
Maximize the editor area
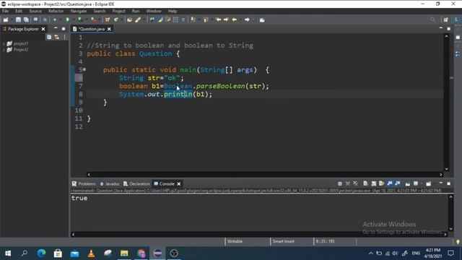[x=448, y=28]
